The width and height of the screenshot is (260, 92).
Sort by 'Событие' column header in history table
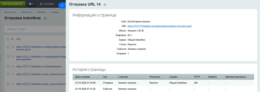click(131, 77)
